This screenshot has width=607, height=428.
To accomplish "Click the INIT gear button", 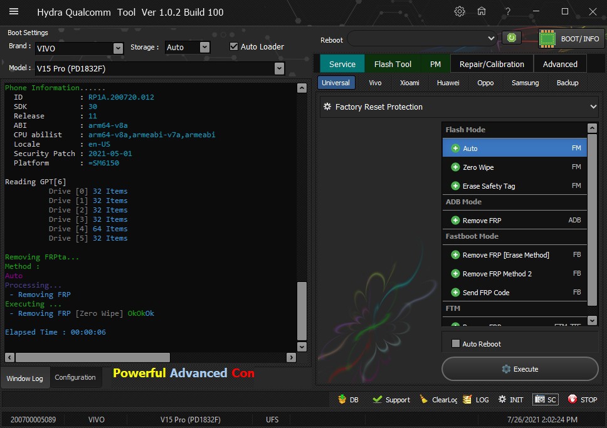I will click(x=511, y=399).
